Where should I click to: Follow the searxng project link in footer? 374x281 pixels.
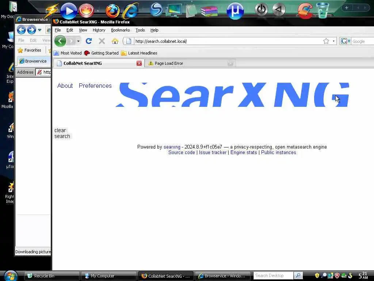pyautogui.click(x=172, y=147)
